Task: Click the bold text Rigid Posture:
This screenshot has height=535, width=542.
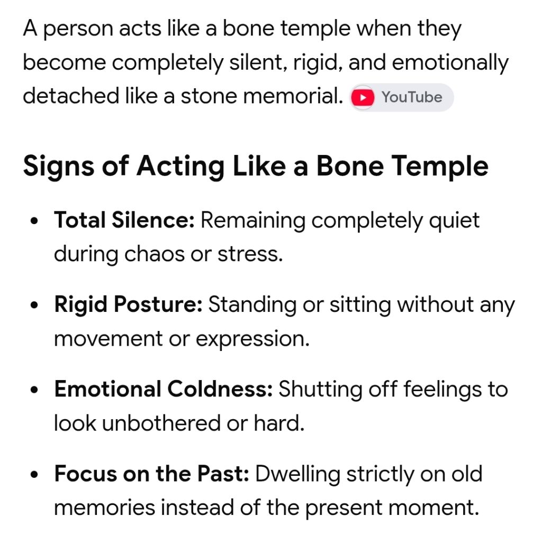Action: 128,305
